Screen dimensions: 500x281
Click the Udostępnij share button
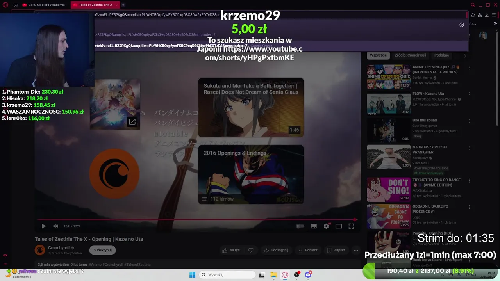click(276, 250)
